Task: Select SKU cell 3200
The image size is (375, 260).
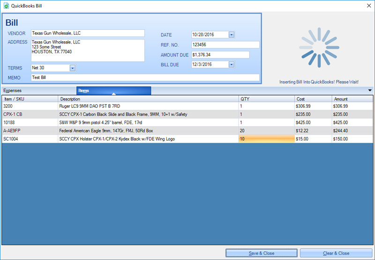Action: click(30, 106)
